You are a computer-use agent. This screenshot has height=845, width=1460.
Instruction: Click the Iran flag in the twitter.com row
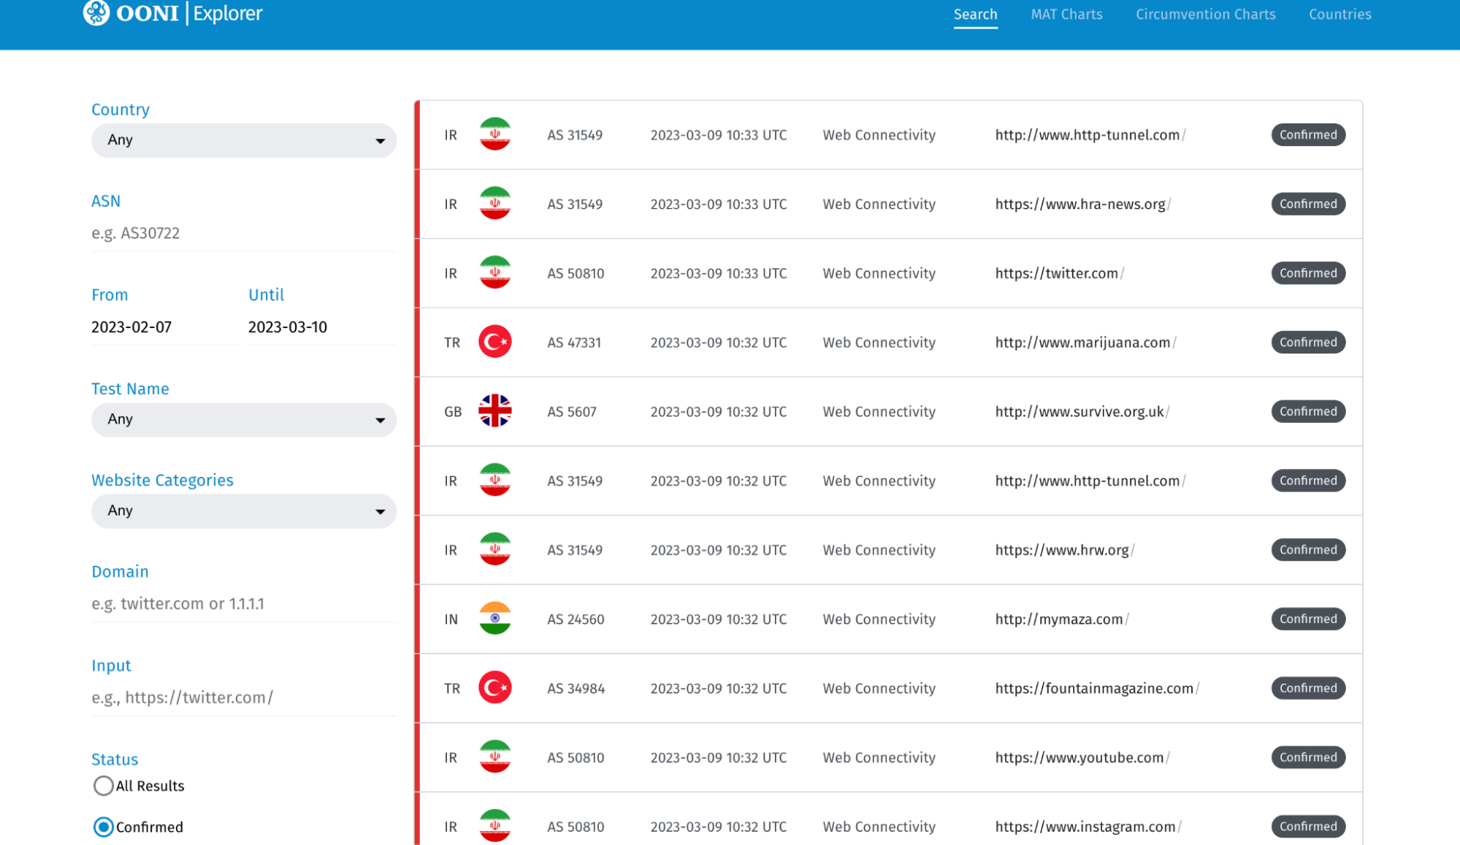tap(494, 273)
